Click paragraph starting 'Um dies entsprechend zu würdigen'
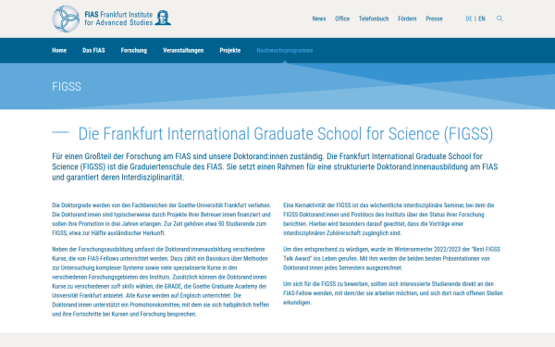Viewport: 555px width, 347px height. pos(391,258)
